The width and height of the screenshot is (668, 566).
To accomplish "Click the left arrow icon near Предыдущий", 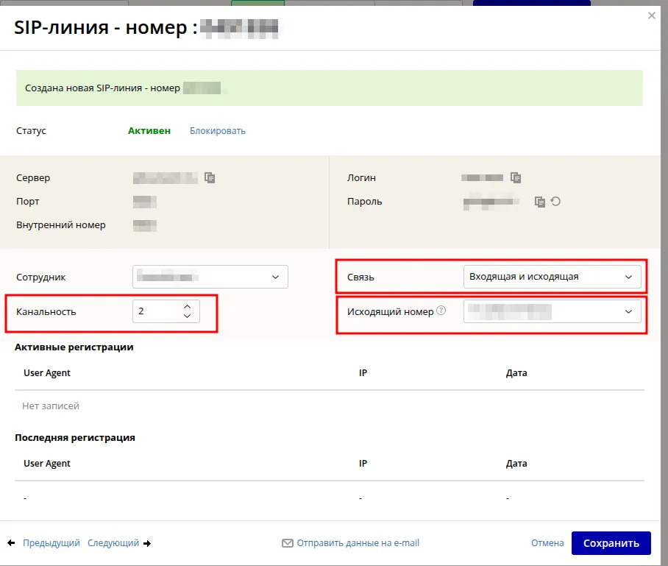I will (x=11, y=543).
